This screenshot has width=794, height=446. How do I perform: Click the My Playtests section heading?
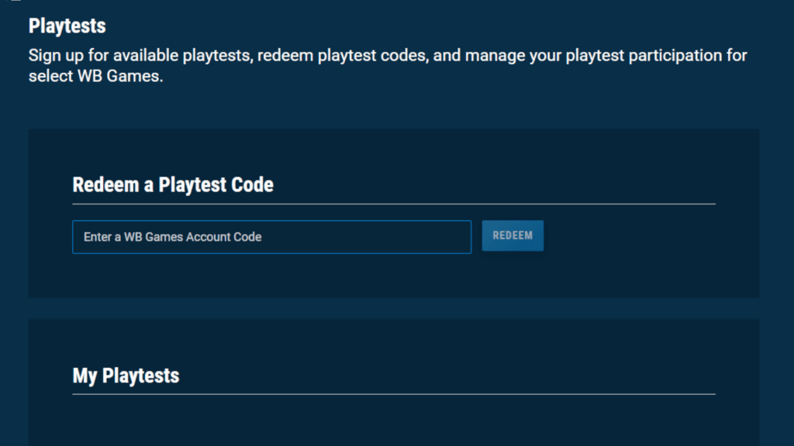pyautogui.click(x=125, y=376)
